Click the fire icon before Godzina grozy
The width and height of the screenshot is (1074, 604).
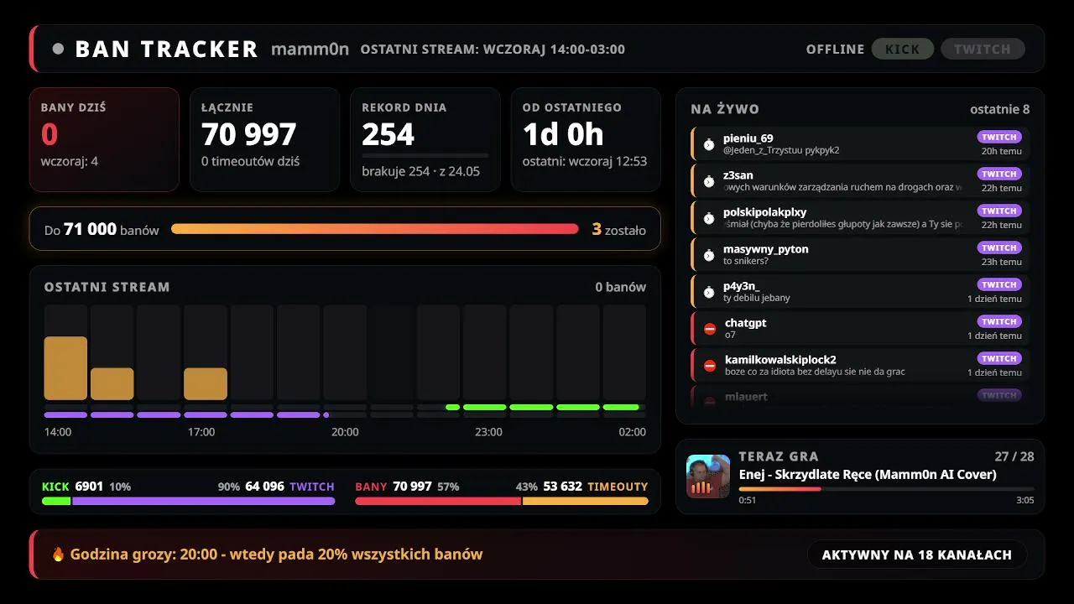[58, 554]
